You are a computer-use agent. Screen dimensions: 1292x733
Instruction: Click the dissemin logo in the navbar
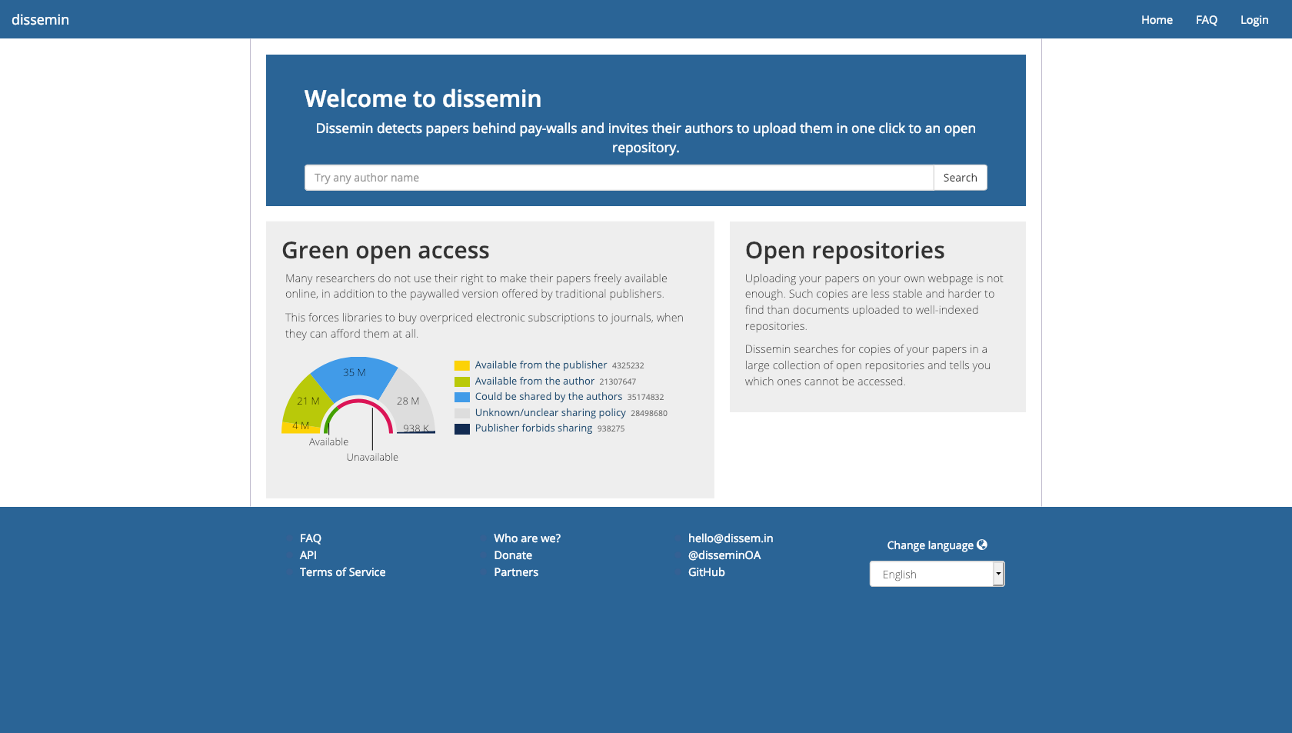coord(40,19)
